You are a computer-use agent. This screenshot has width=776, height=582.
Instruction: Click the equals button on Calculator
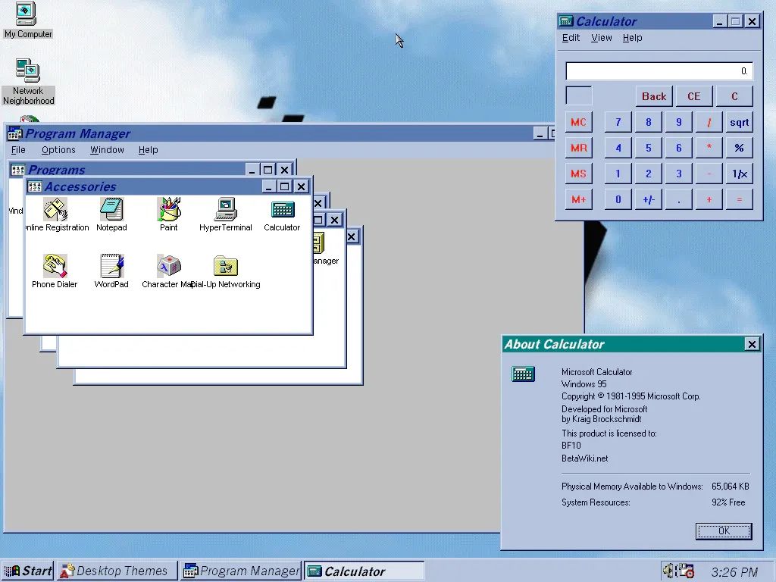click(x=740, y=199)
